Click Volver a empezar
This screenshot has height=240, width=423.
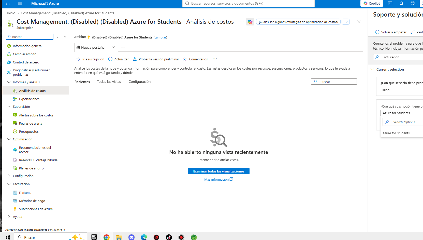pyautogui.click(x=391, y=32)
